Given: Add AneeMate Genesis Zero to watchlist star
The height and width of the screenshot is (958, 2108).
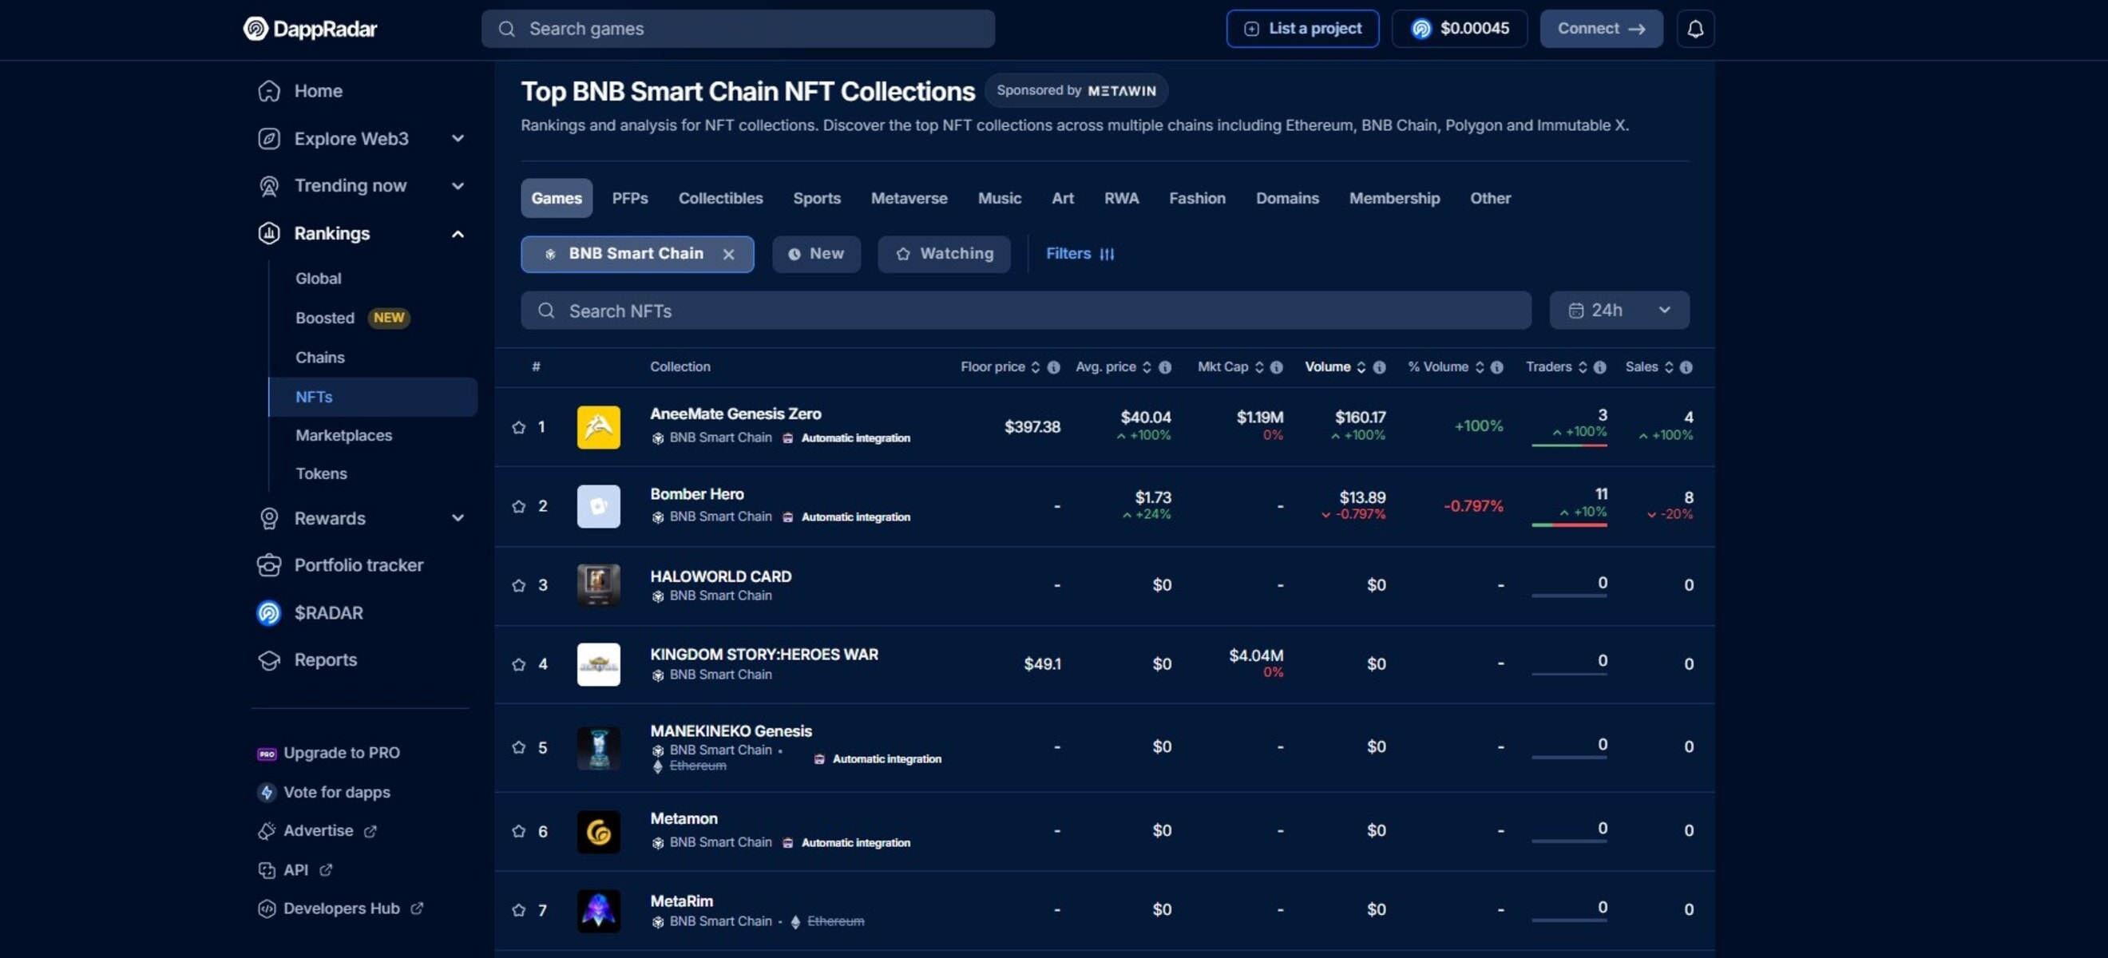Looking at the screenshot, I should pos(518,427).
